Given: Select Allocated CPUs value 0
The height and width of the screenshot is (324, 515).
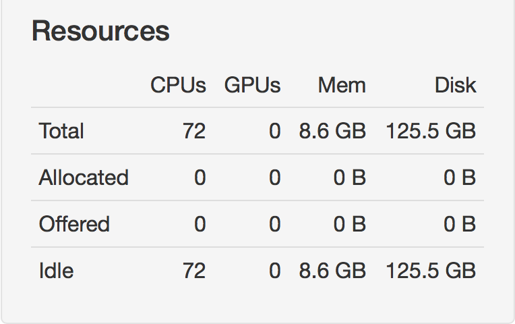Looking at the screenshot, I should pos(200,178).
